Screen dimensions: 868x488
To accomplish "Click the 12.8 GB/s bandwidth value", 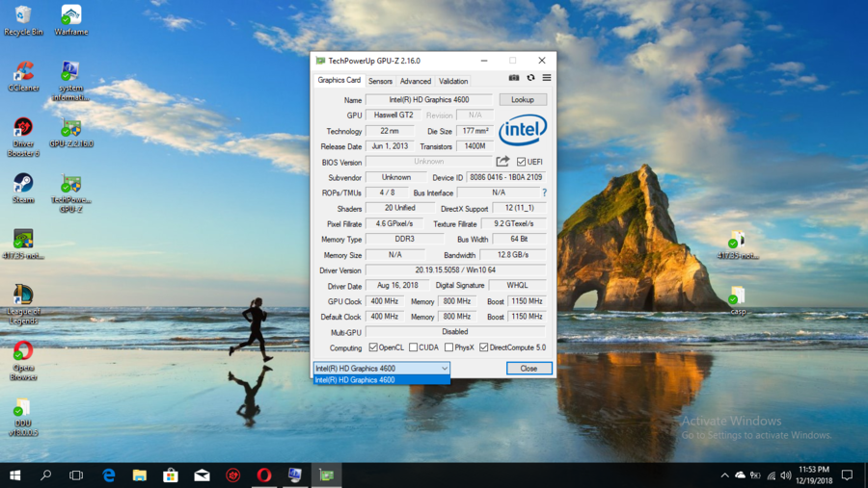I will (513, 255).
